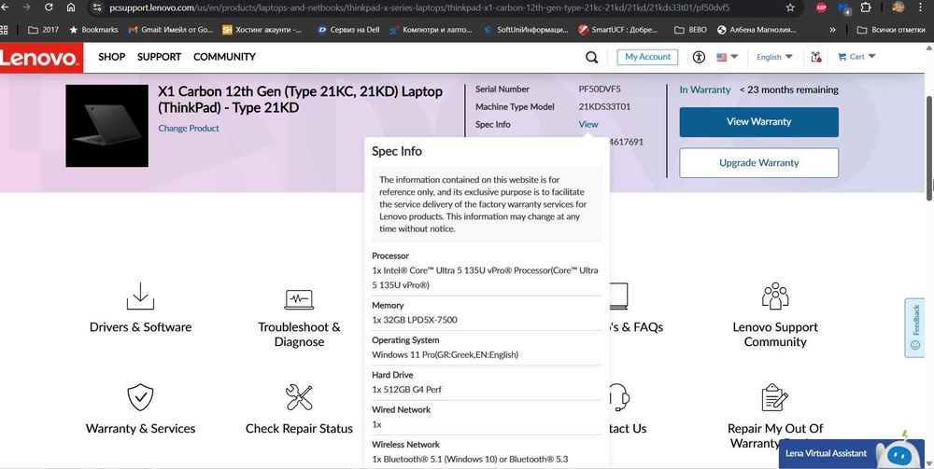Viewport: 934px width, 469px height.
Task: Open the Lena Virtual Assistant robot
Action: [x=899, y=454]
